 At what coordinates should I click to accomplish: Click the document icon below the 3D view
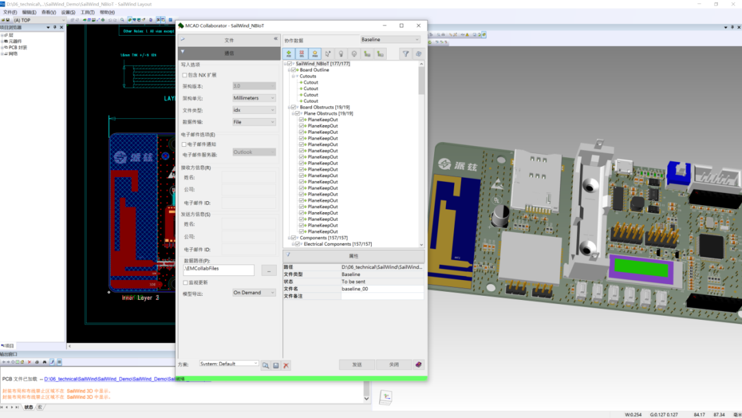point(385,397)
